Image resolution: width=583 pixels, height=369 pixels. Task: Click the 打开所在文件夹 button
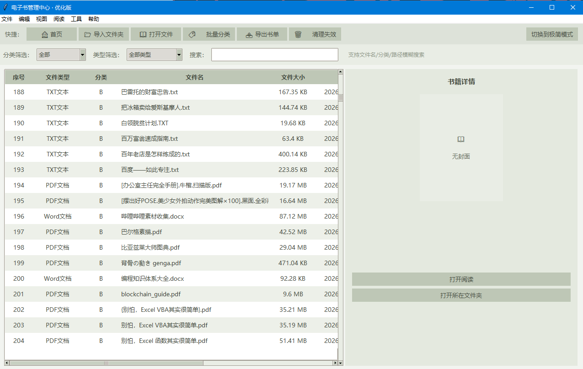[461, 295]
